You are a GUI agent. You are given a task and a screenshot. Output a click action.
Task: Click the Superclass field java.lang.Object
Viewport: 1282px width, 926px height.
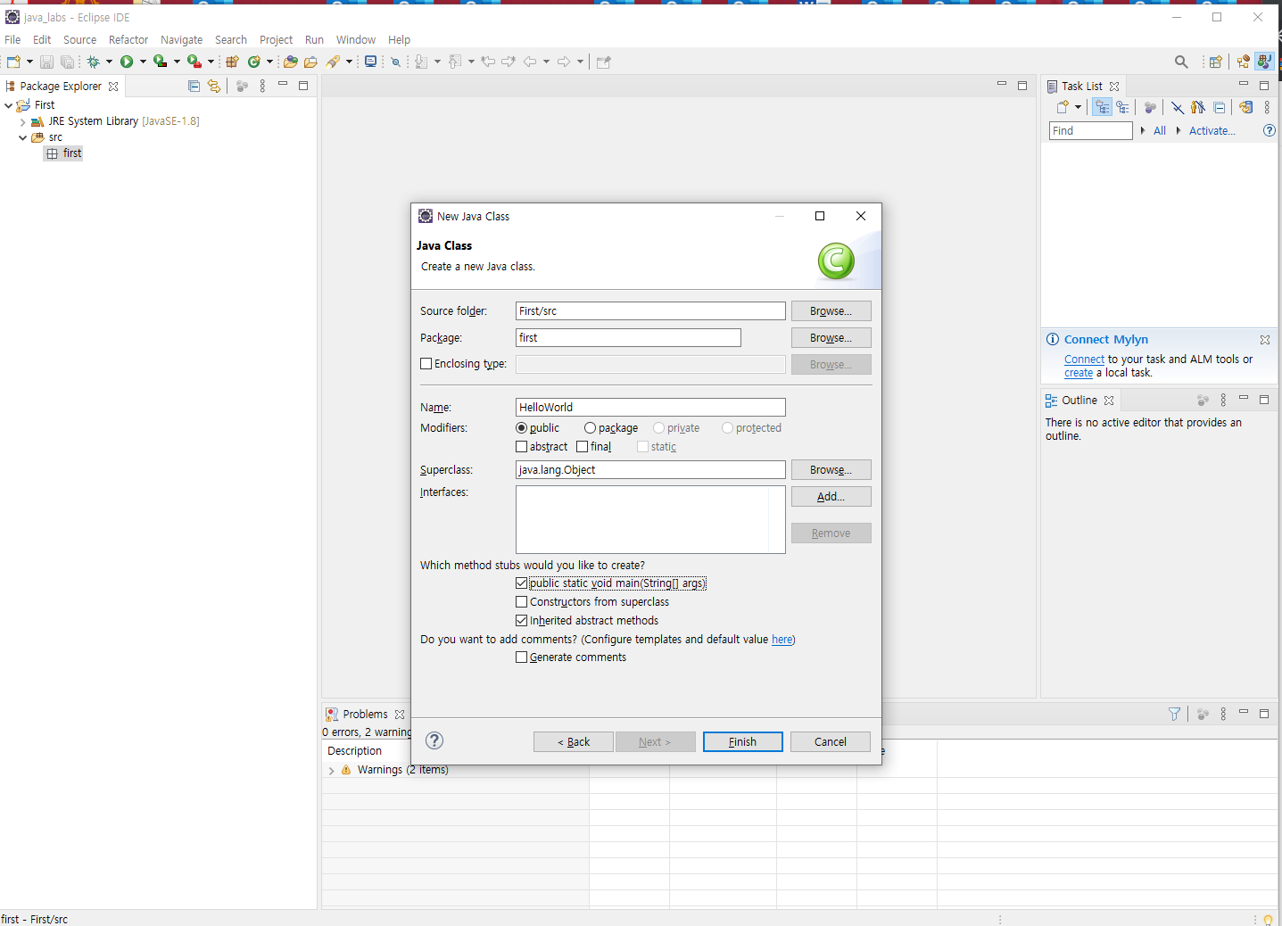click(650, 470)
